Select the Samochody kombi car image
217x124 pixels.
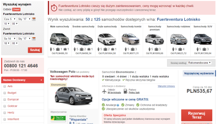point(131,39)
